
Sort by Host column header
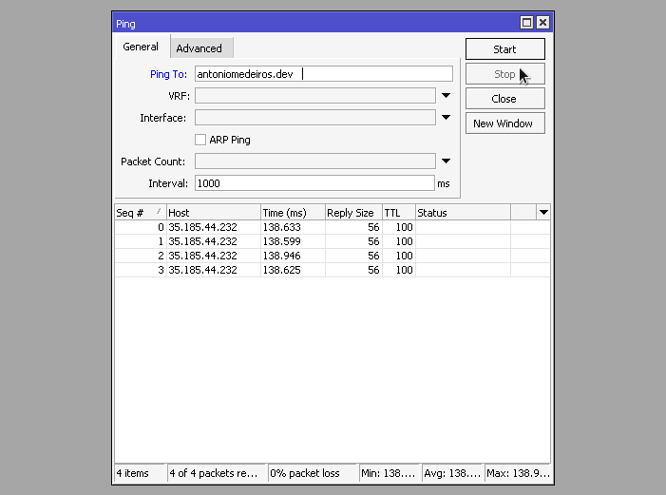point(213,213)
